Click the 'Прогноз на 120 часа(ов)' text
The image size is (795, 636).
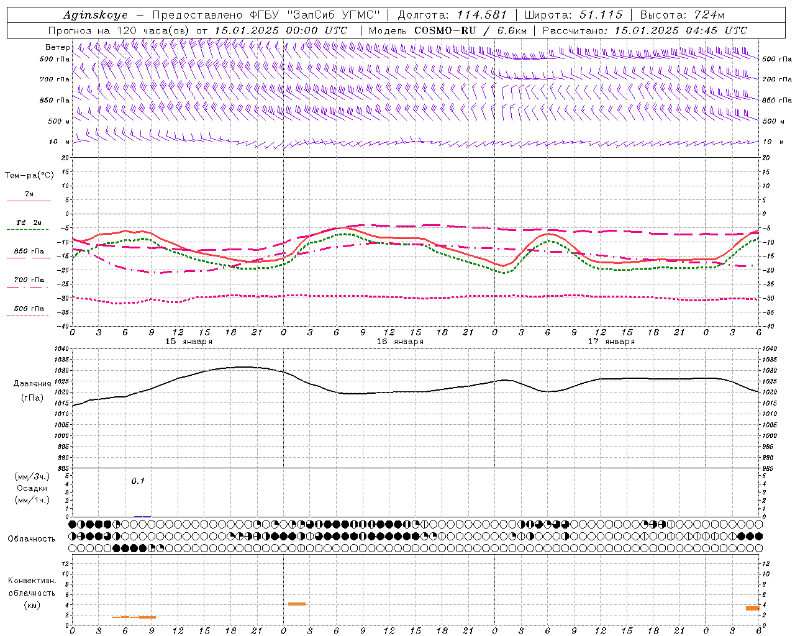(x=120, y=30)
